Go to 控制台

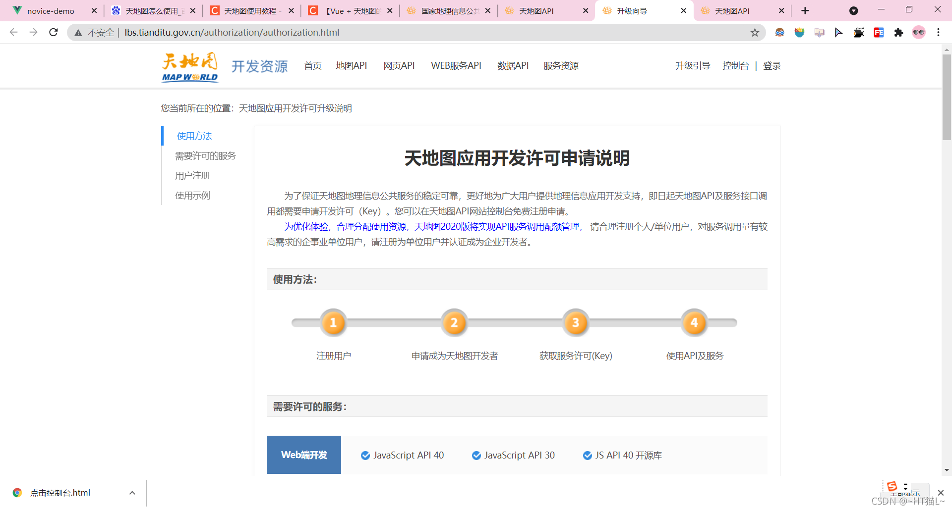pyautogui.click(x=735, y=66)
